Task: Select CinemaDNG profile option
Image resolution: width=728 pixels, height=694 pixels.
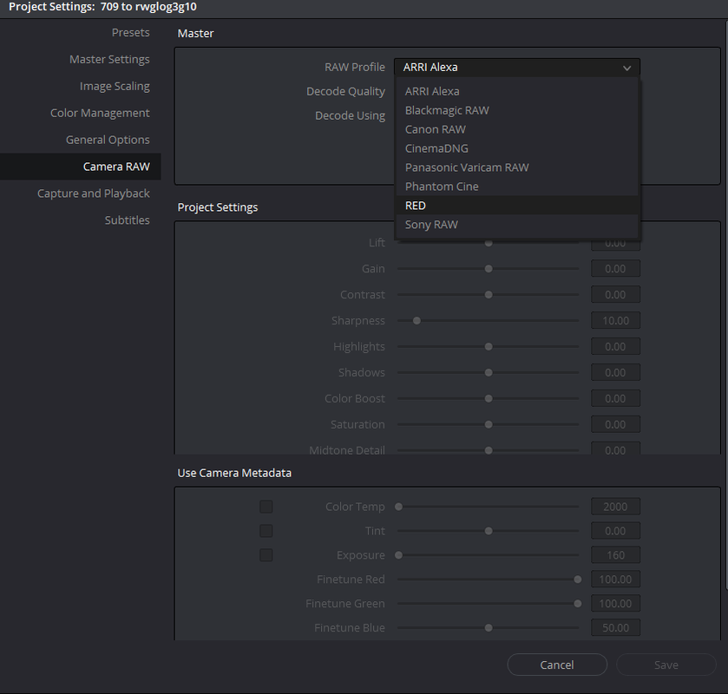Action: pyautogui.click(x=516, y=148)
